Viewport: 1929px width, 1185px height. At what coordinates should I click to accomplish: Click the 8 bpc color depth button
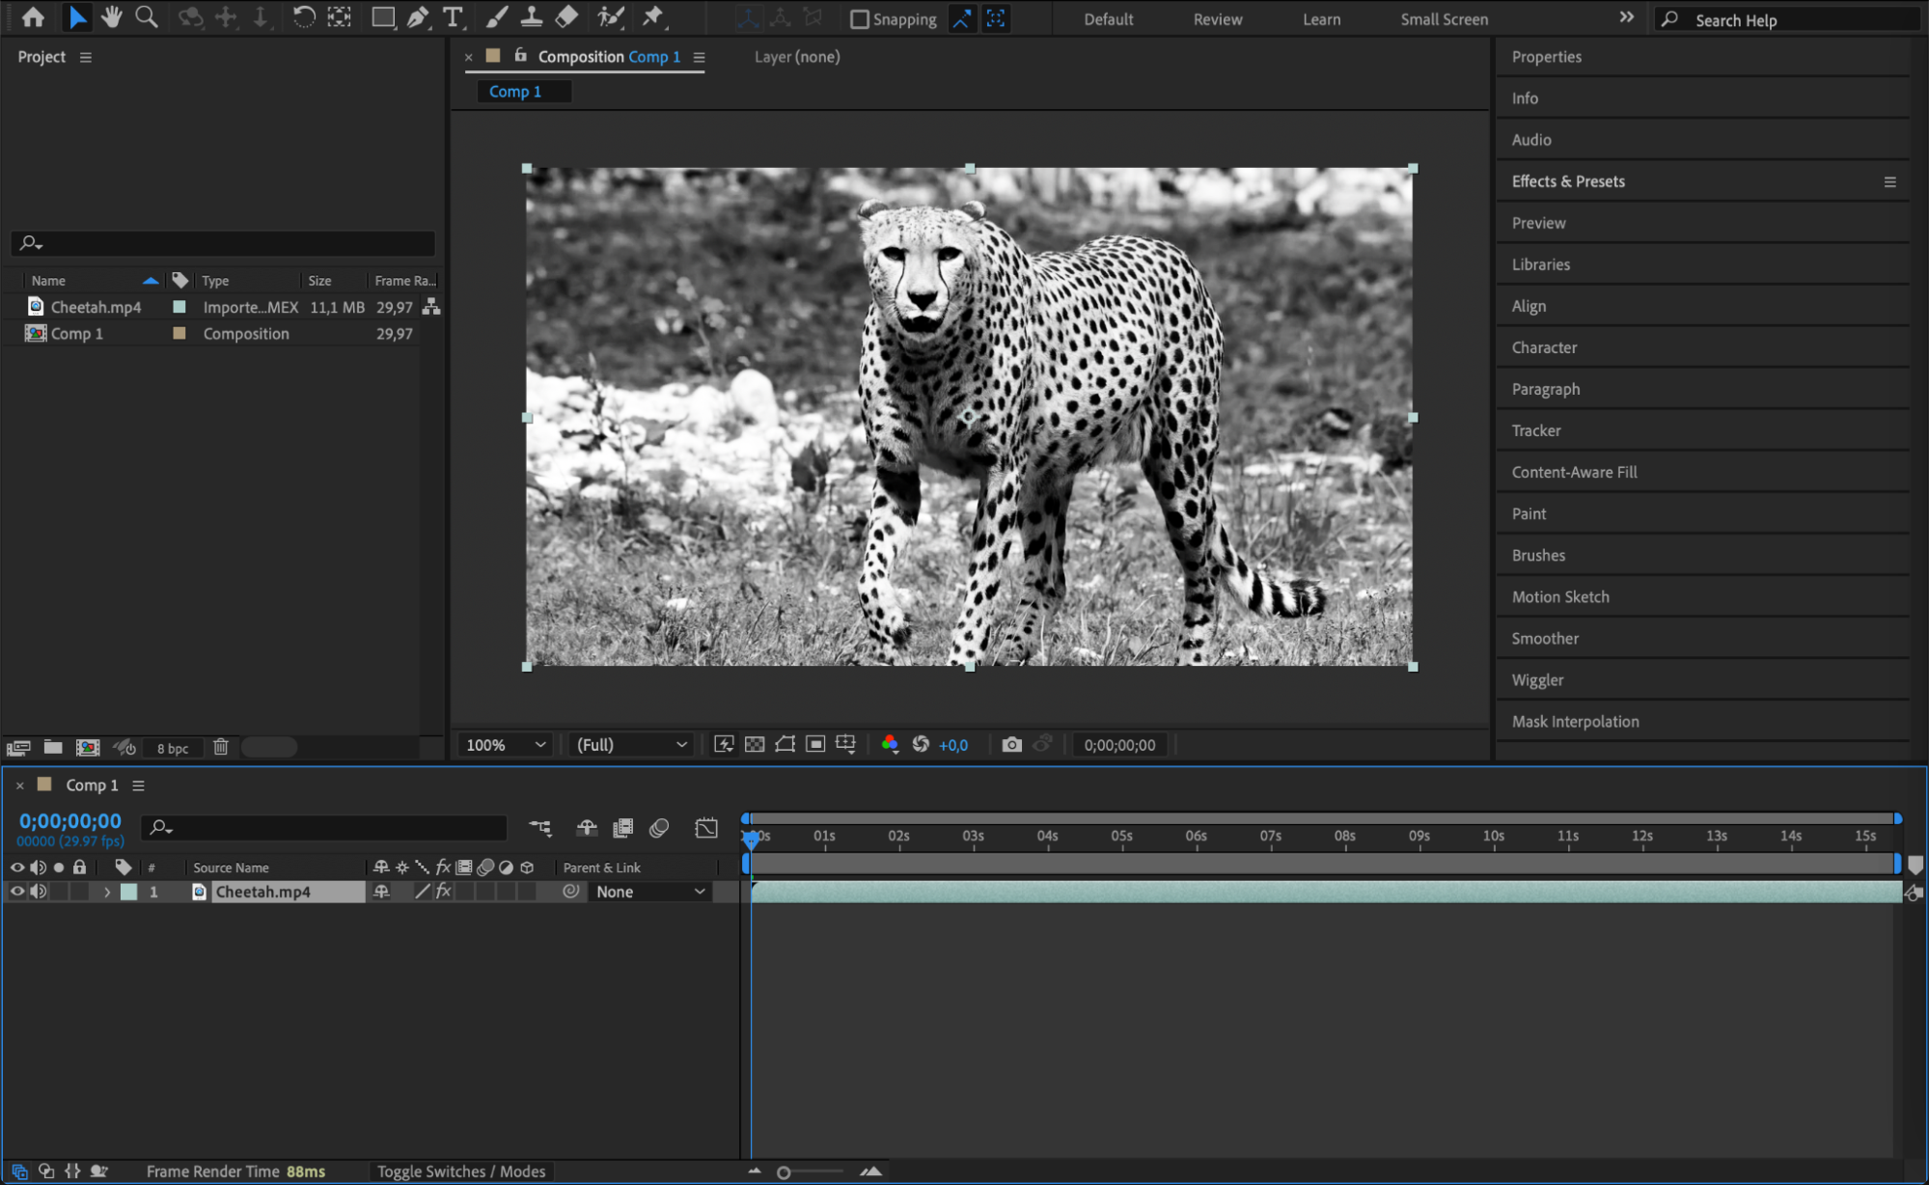pyautogui.click(x=173, y=748)
